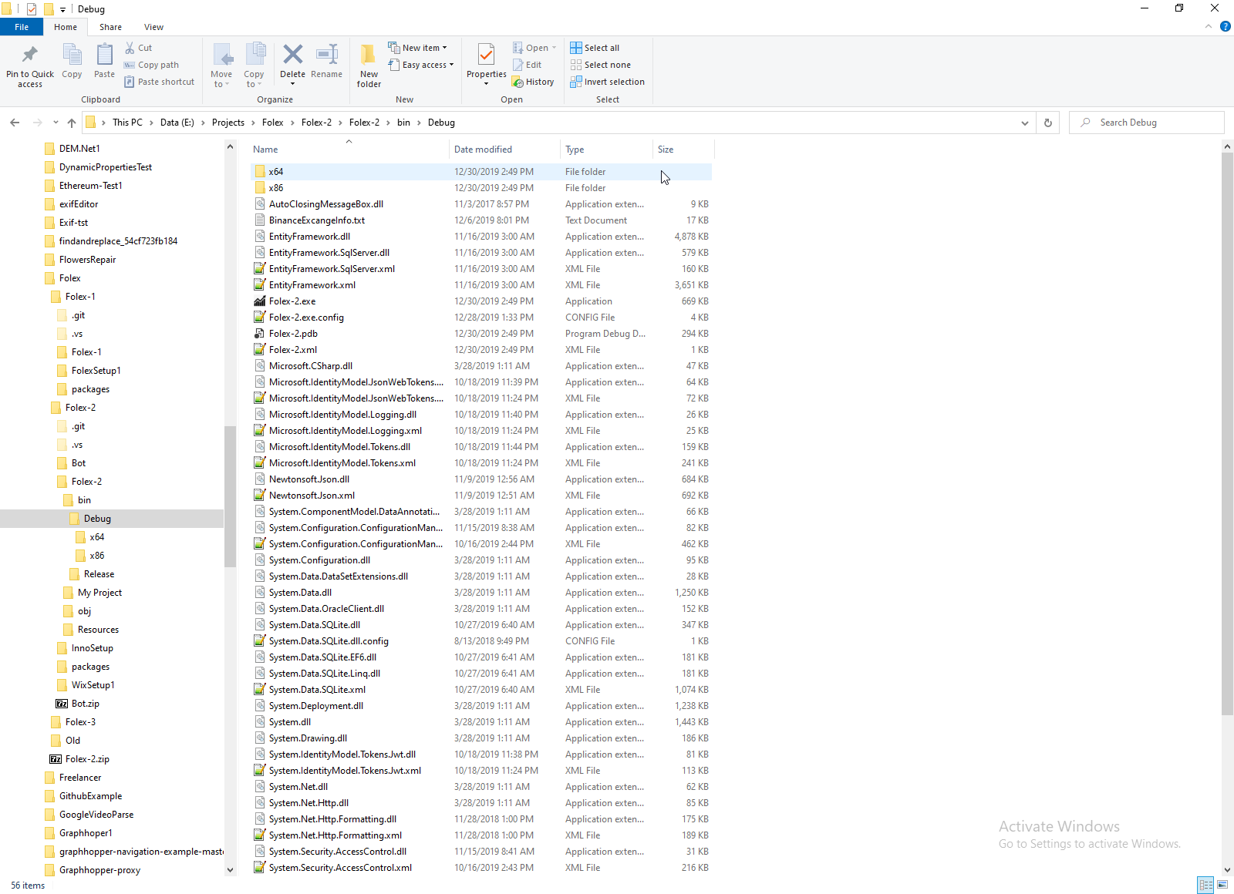The width and height of the screenshot is (1234, 894).
Task: Select the System.Data.SQLite.dll.config file
Action: 481,641
